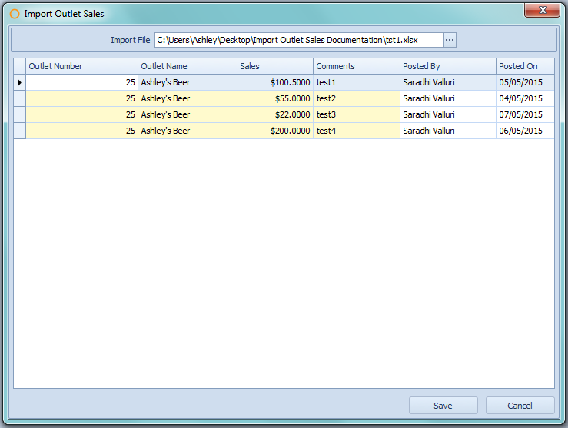This screenshot has height=428, width=568.
Task: Click the Comments column header
Action: (x=356, y=66)
